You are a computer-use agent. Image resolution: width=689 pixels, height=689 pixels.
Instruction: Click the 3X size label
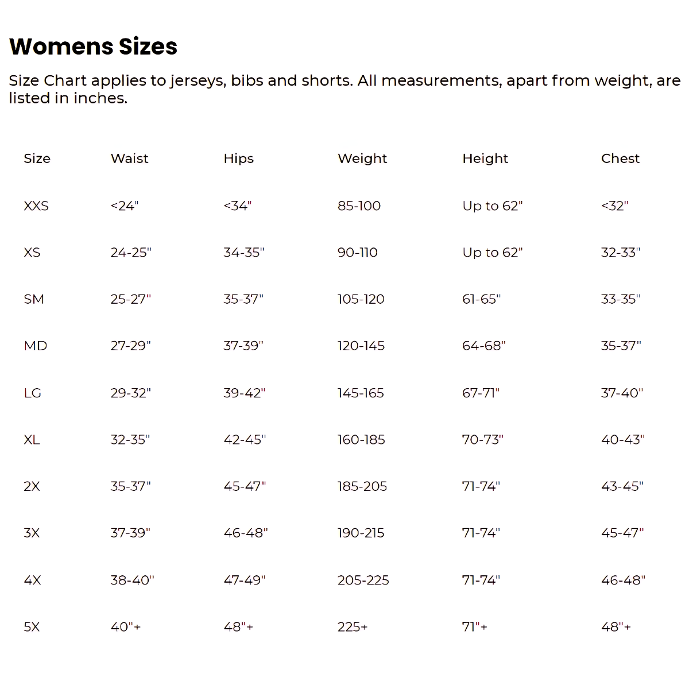(32, 533)
